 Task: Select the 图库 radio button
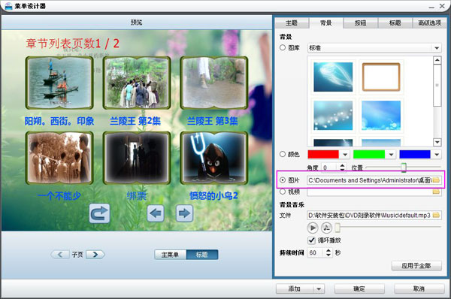(x=283, y=48)
